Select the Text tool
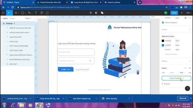The width and height of the screenshot is (193, 108). coord(36,13)
